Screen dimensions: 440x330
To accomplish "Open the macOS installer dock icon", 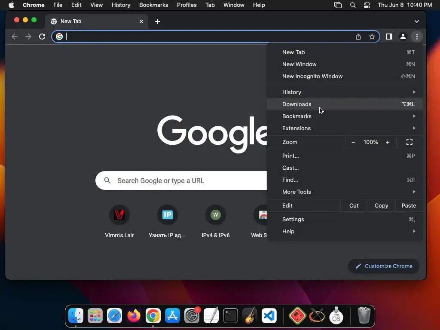I will point(336,316).
